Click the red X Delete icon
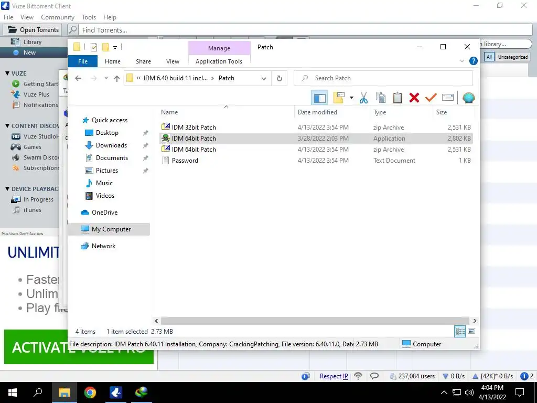The width and height of the screenshot is (537, 403). (414, 98)
